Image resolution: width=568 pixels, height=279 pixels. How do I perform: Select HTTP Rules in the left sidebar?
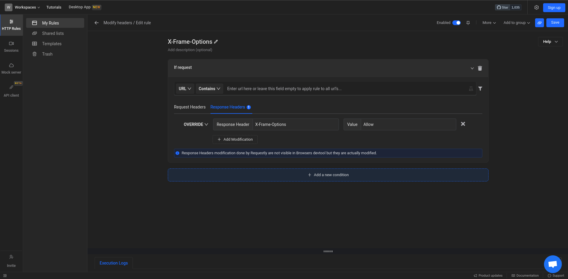[x=11, y=25]
